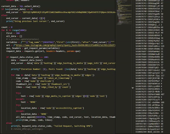This screenshot has height=134, width=170.
Task: Click the 'Using previous last cursor:' print statement
Action: pyautogui.click(x=35, y=21)
